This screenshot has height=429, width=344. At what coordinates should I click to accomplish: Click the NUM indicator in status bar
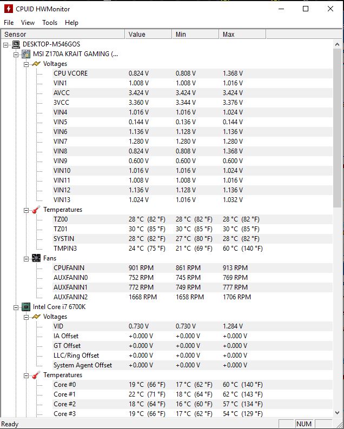tap(304, 424)
